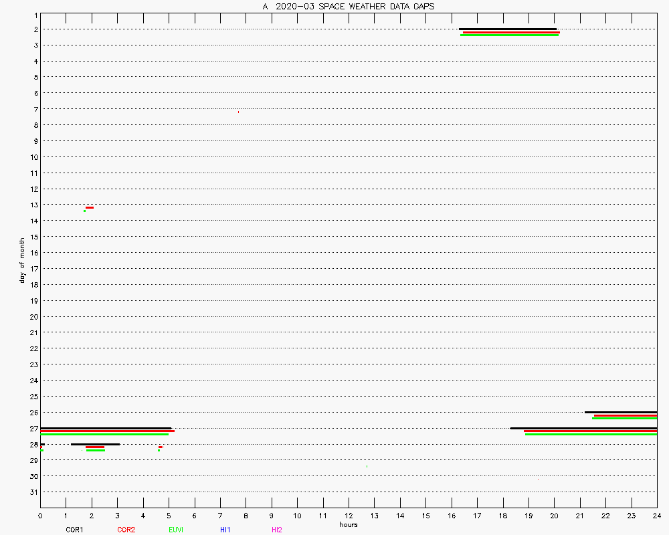The height and width of the screenshot is (535, 669).
Task: Select the black COR1 gap bar on day 2
Action: [x=507, y=29]
